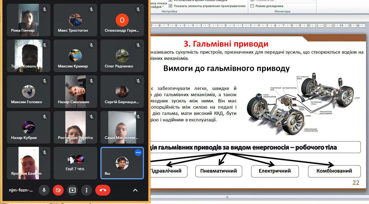The image size is (369, 204).
Task: Click the horizontal ruler above the slide
Action: [259, 25]
